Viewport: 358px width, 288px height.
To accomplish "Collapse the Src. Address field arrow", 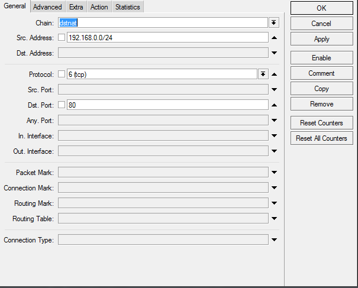I will tap(274, 38).
